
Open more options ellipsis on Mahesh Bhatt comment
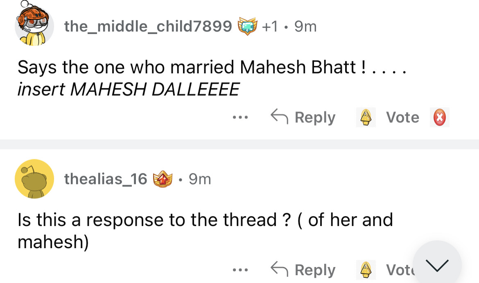(240, 118)
